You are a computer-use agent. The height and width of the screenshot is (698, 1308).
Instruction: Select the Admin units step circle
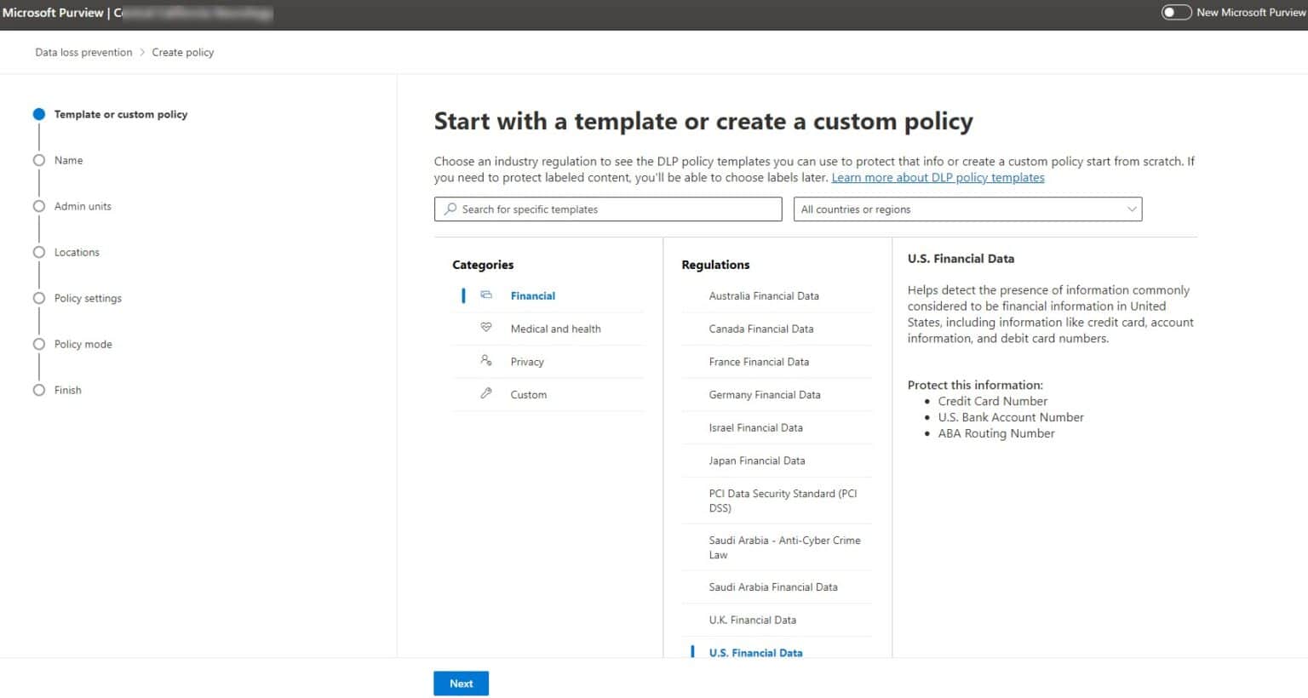point(39,205)
